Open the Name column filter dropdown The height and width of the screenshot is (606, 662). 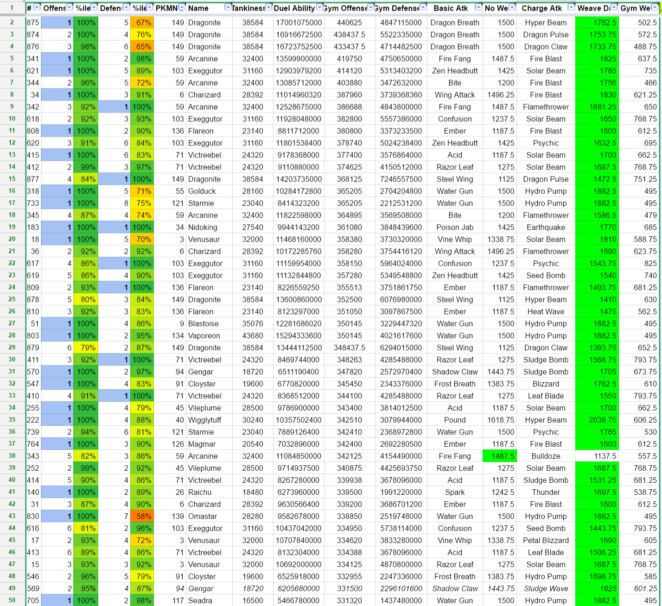(228, 7)
